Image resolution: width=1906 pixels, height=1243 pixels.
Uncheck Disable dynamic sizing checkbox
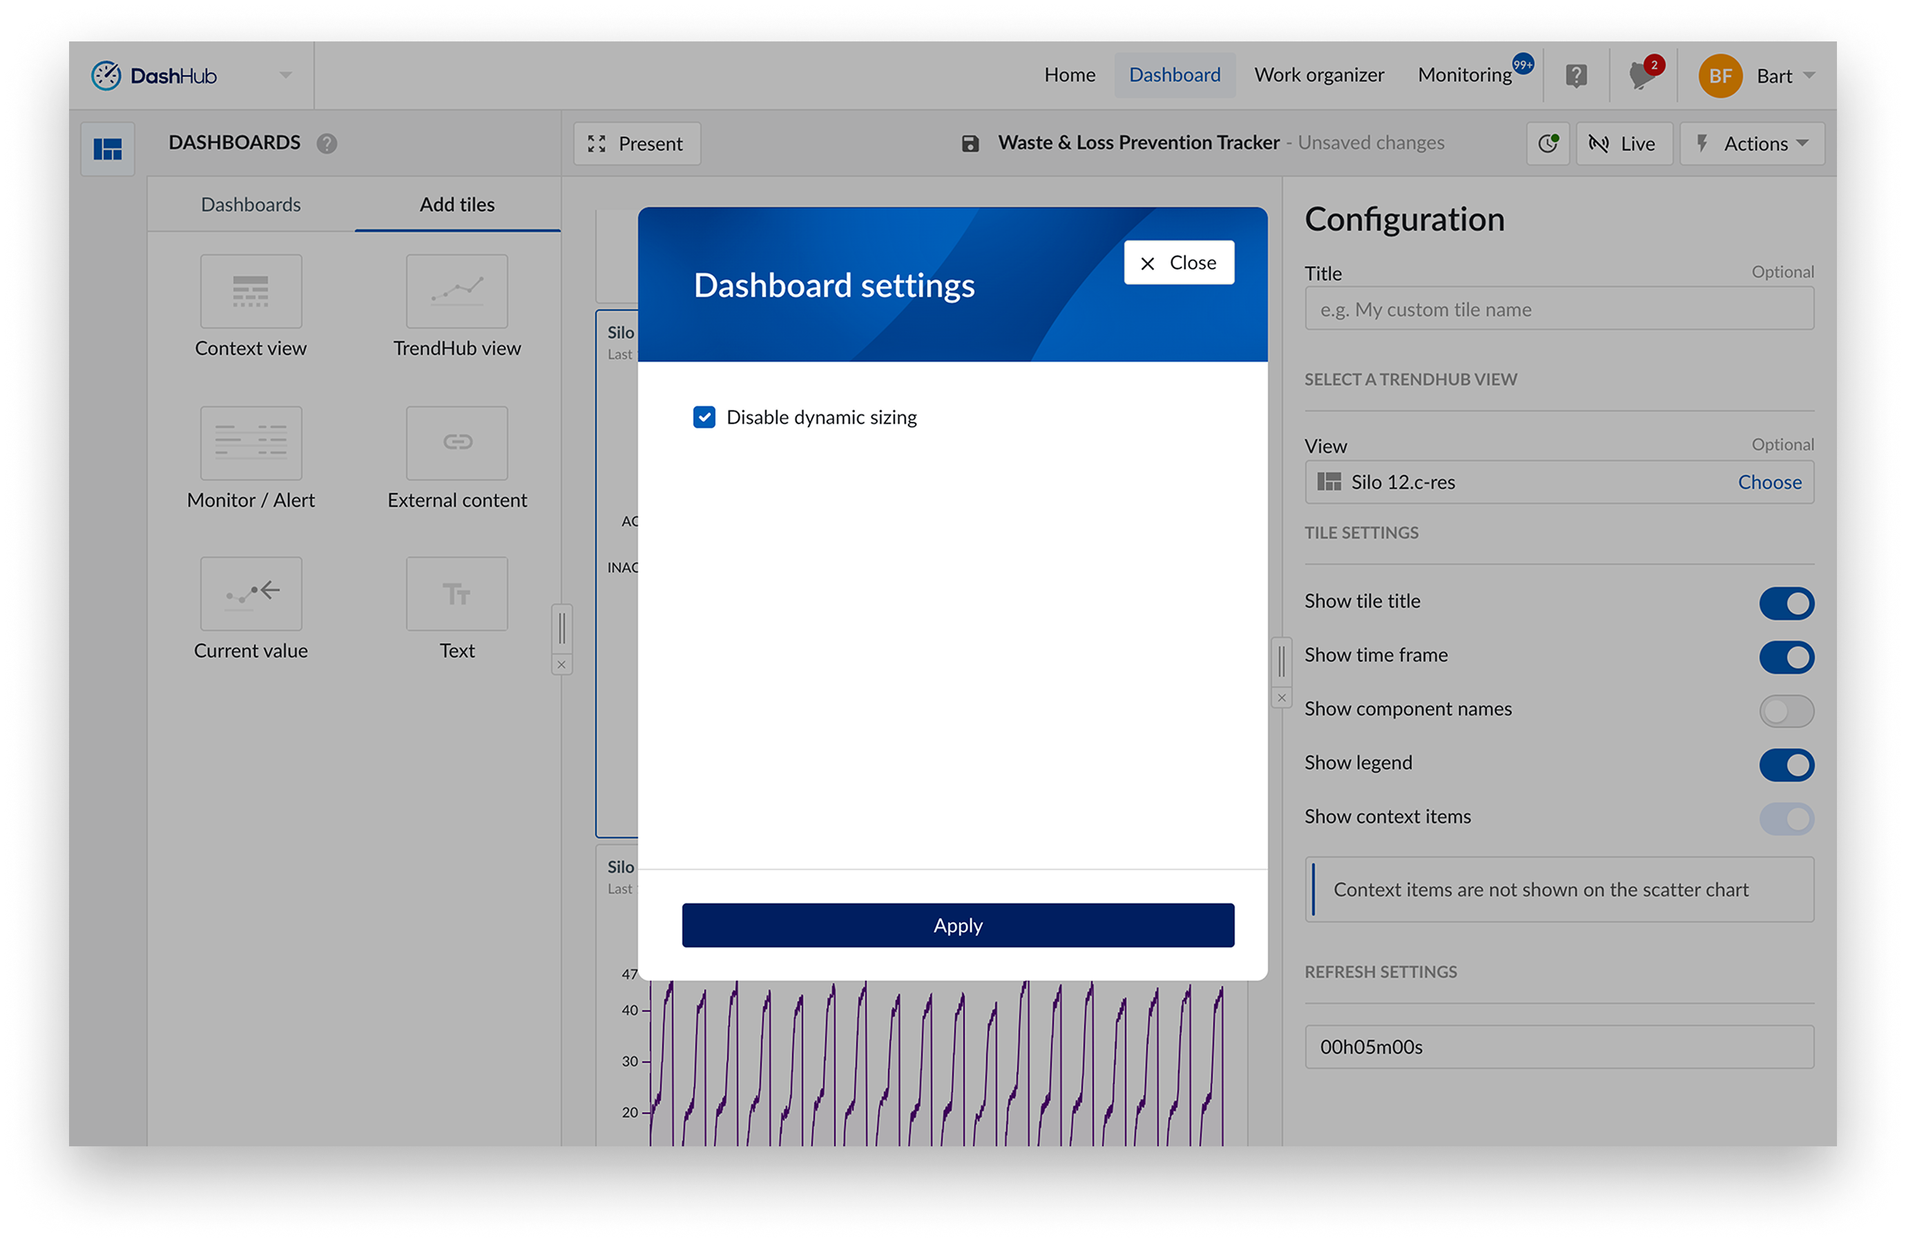coord(704,417)
